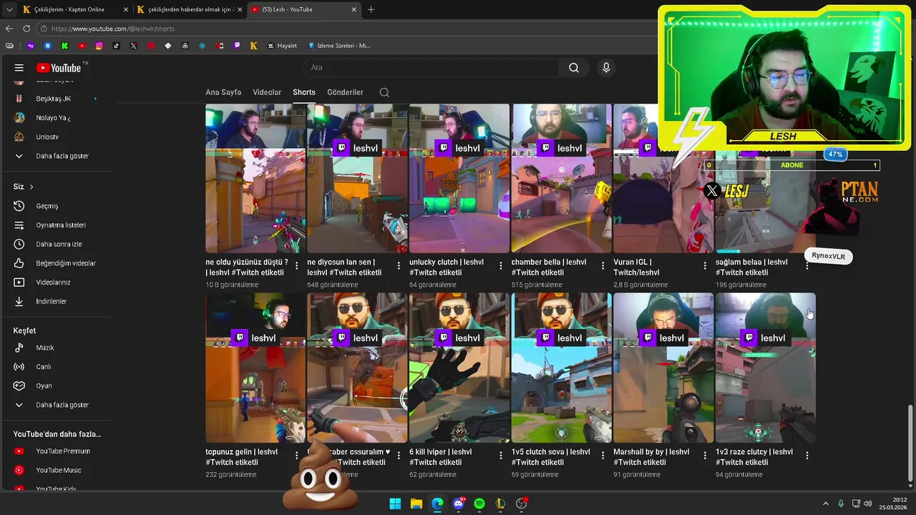The width and height of the screenshot is (916, 515).
Task: Play 'ne diyosun lan sen' short thumbnail
Action: coord(357,178)
